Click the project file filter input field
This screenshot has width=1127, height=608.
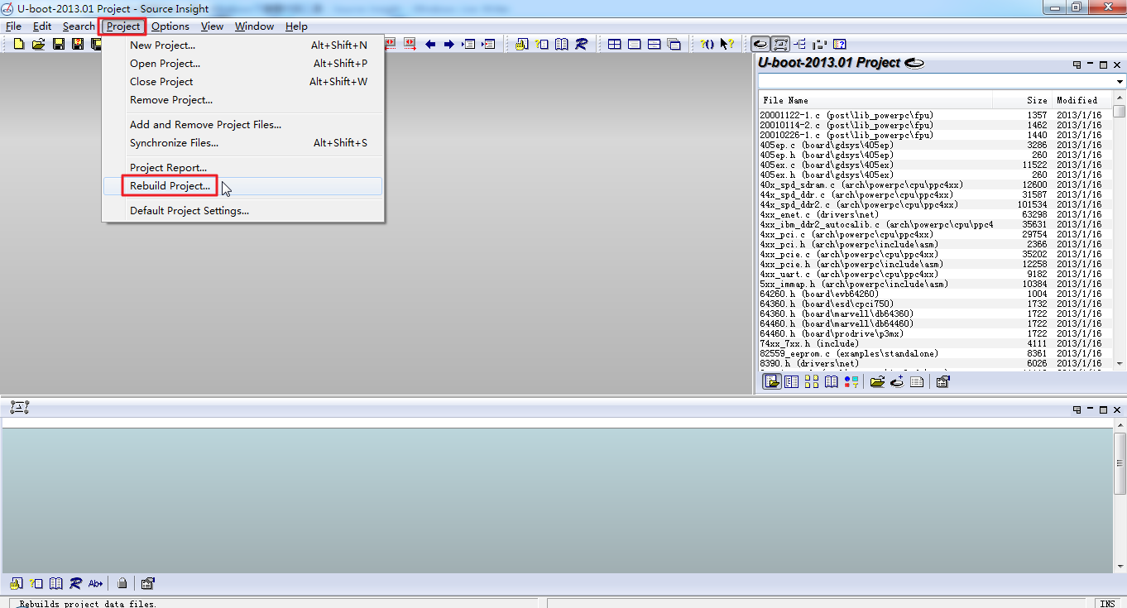936,82
